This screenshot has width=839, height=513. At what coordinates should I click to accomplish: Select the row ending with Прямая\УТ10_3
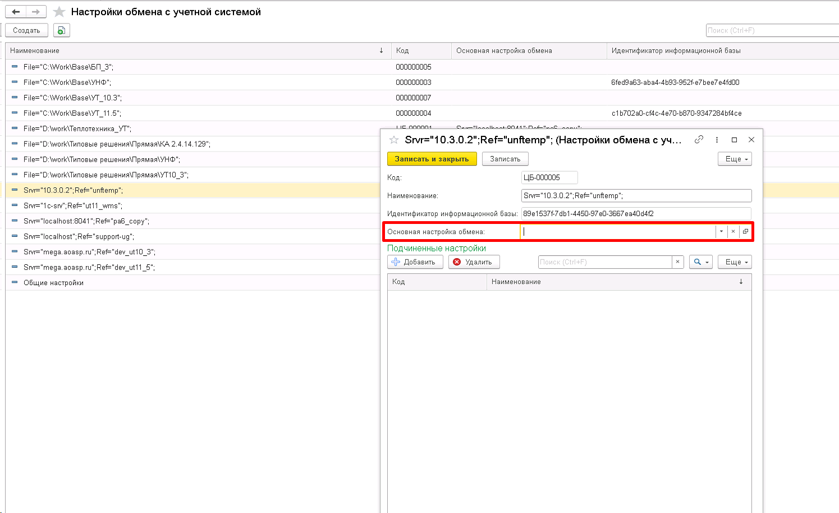click(x=192, y=175)
